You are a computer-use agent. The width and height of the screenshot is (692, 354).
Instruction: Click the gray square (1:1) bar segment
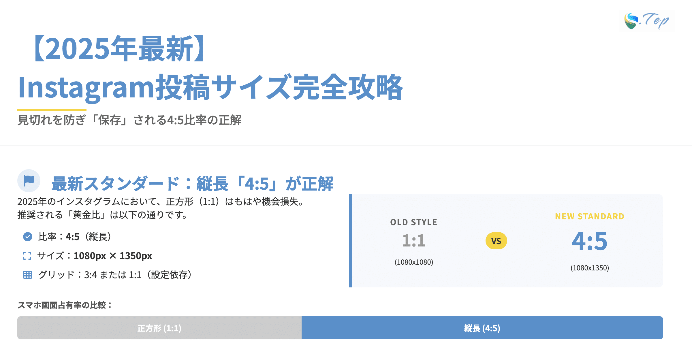pyautogui.click(x=159, y=328)
